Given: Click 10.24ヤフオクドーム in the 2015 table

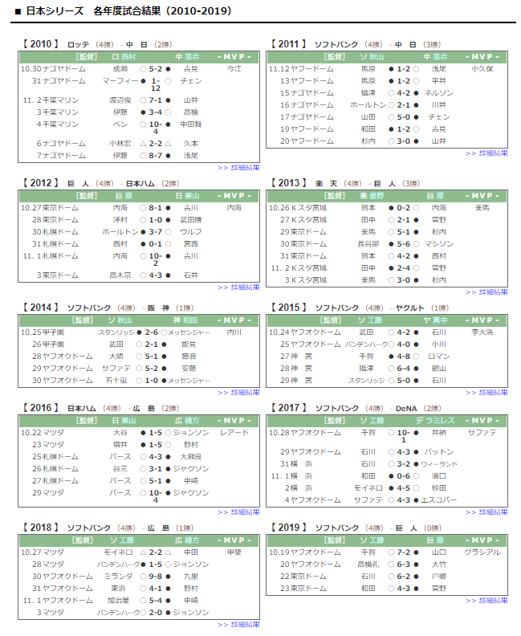Looking at the screenshot, I should 305,332.
